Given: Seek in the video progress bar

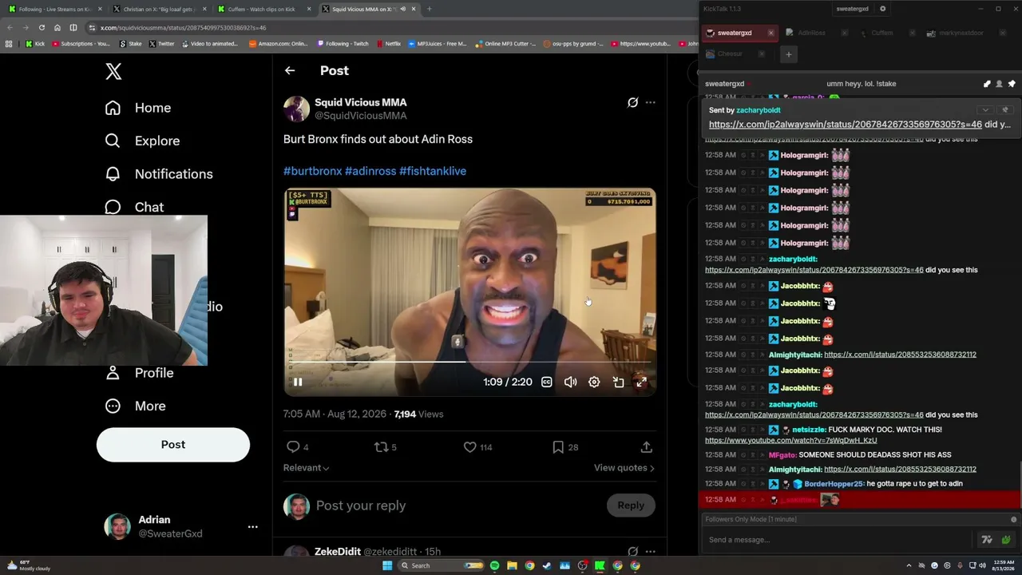Looking at the screenshot, I should [469, 362].
